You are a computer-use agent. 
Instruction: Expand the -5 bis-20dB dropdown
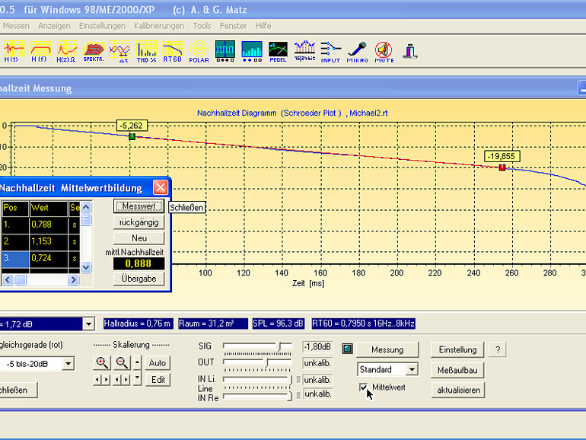[68, 364]
